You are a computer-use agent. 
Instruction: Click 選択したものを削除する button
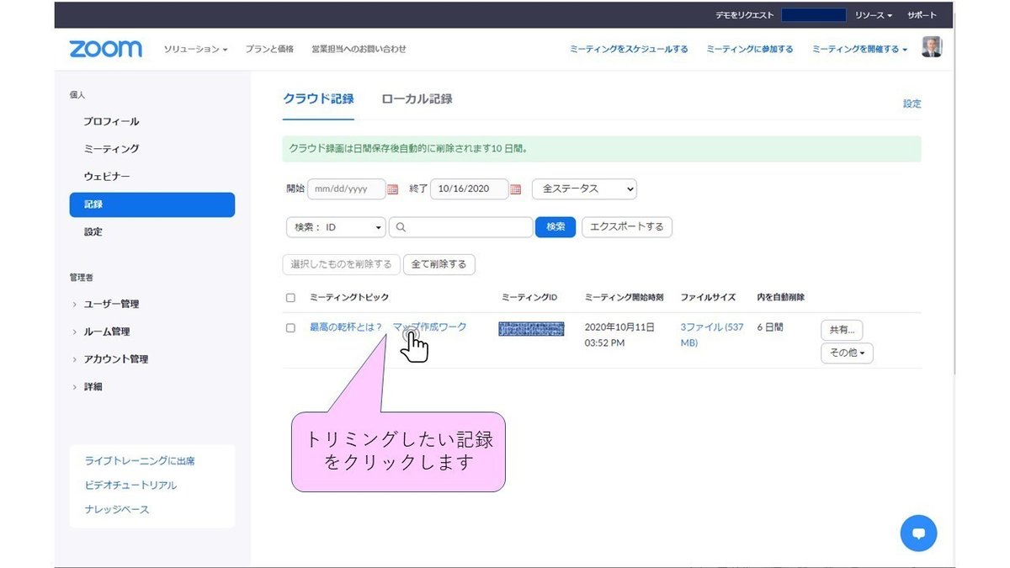point(341,264)
